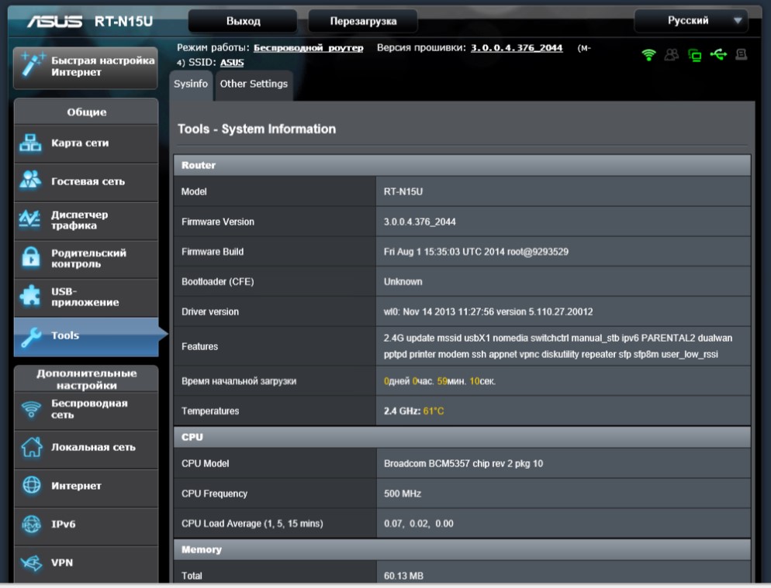The height and width of the screenshot is (588, 771).
Task: Open the Русский language dropdown
Action: [691, 21]
